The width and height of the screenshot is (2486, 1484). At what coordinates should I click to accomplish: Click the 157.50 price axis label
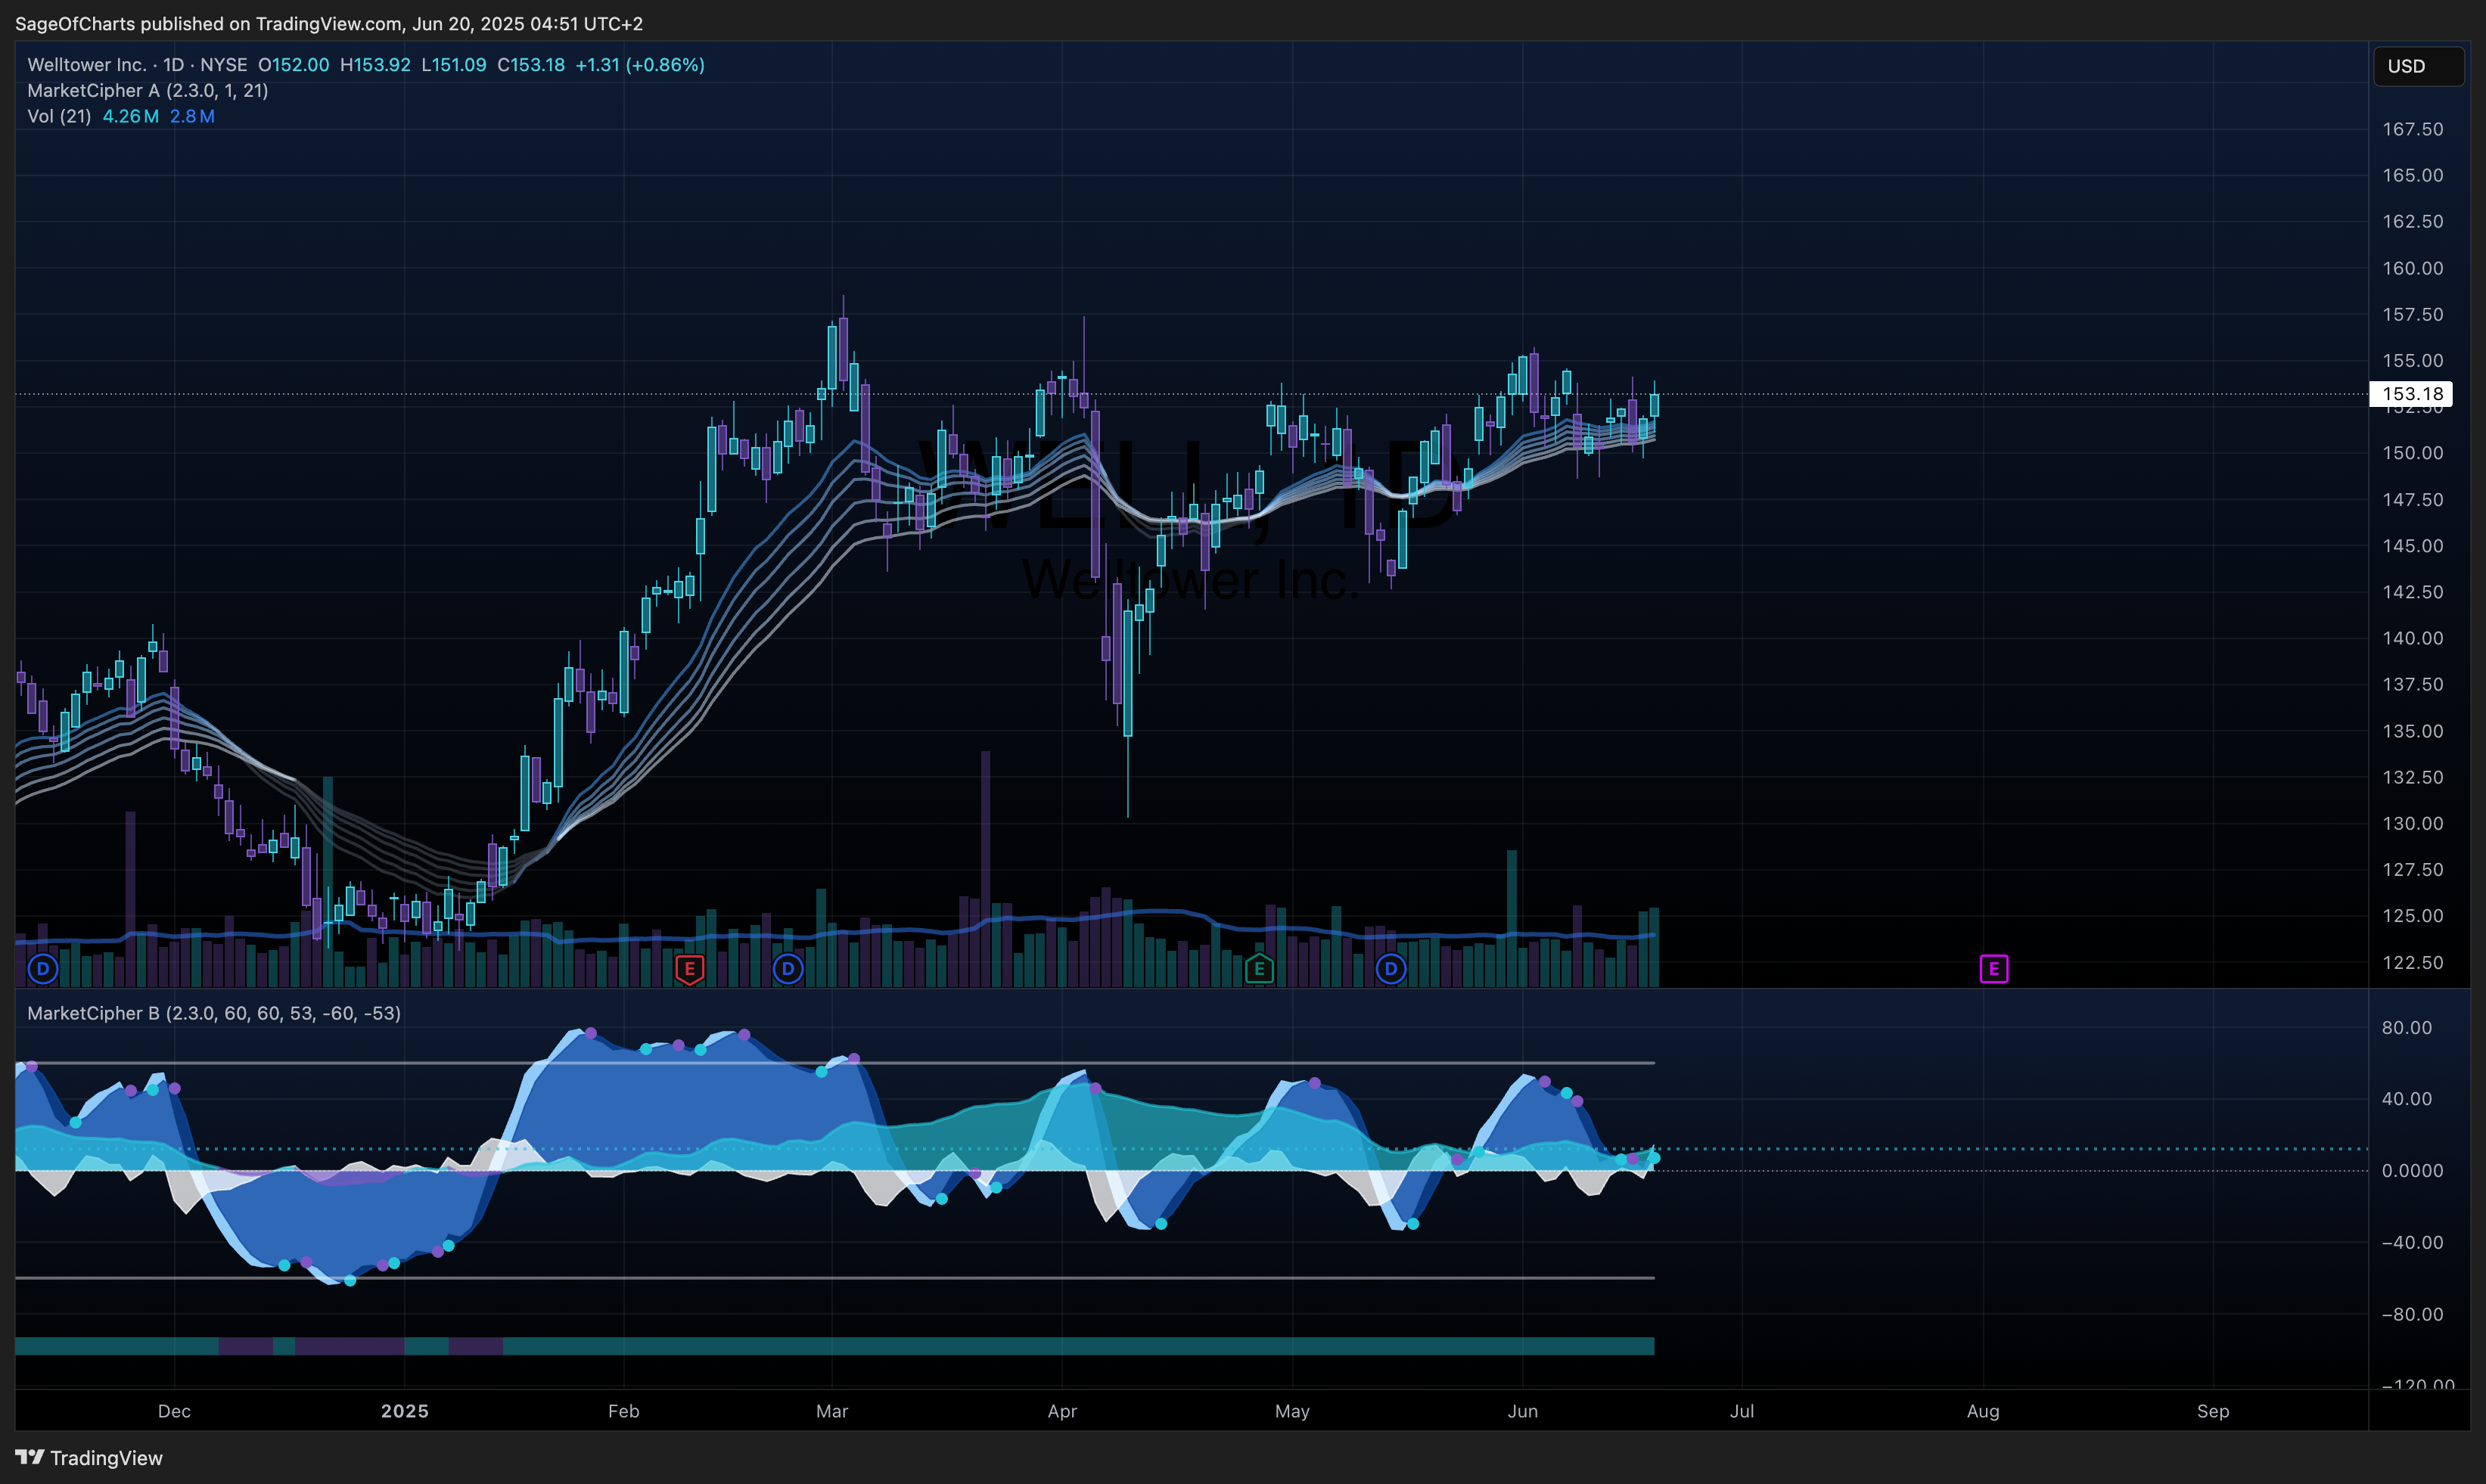coord(2412,314)
